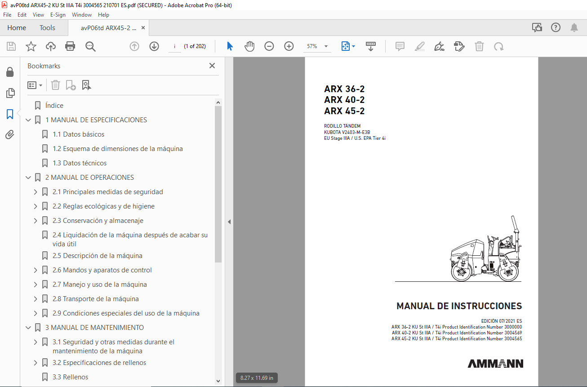Open the Índice bookmark
This screenshot has height=387, width=587.
pos(54,106)
